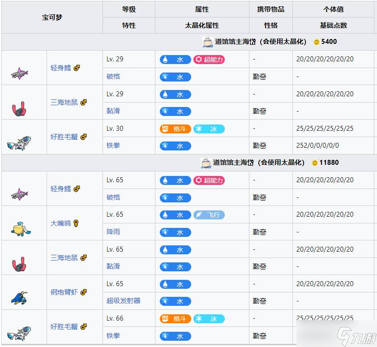The height and width of the screenshot is (347, 377).
Task: Click the 大嘴鸥 sprite image
Action: 21,229
